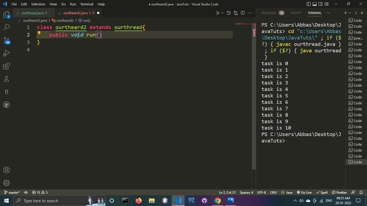Toggle the bottom panel layout button
Screen dimensions: 367x206
[x=315, y=4]
